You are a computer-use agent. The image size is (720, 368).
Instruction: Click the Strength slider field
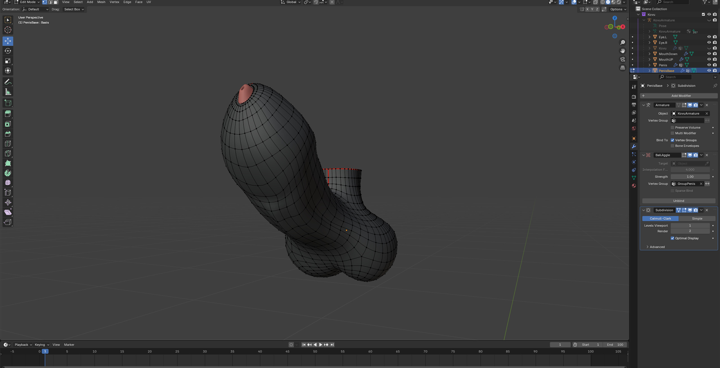(x=690, y=177)
